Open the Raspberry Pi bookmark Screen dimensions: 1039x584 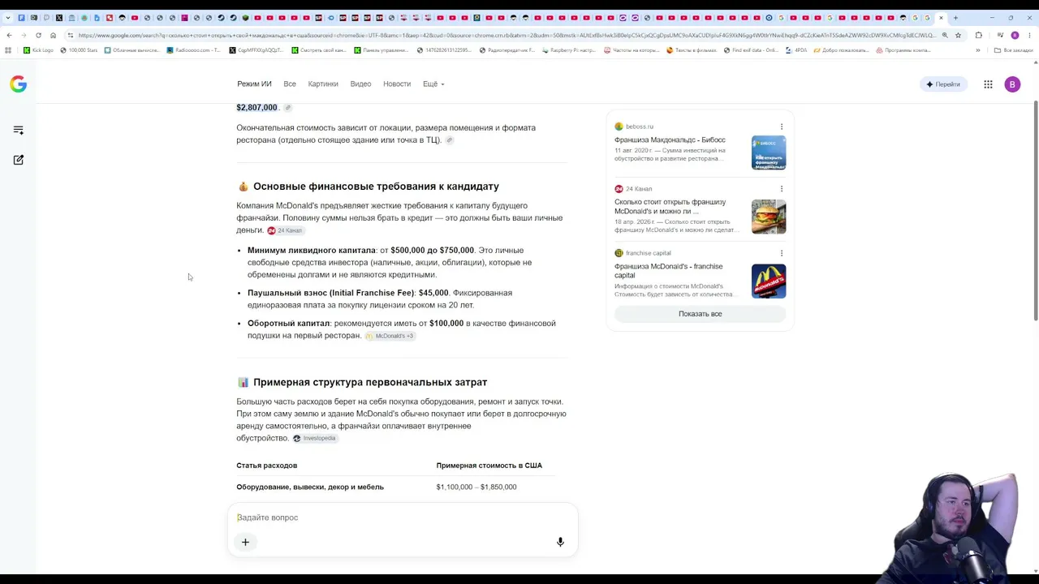pyautogui.click(x=570, y=50)
